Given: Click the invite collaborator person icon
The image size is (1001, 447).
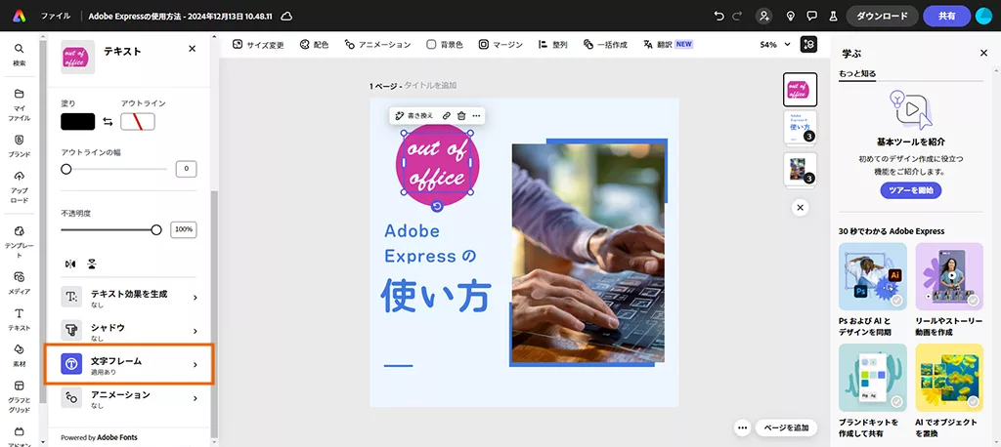Looking at the screenshot, I should [x=763, y=16].
